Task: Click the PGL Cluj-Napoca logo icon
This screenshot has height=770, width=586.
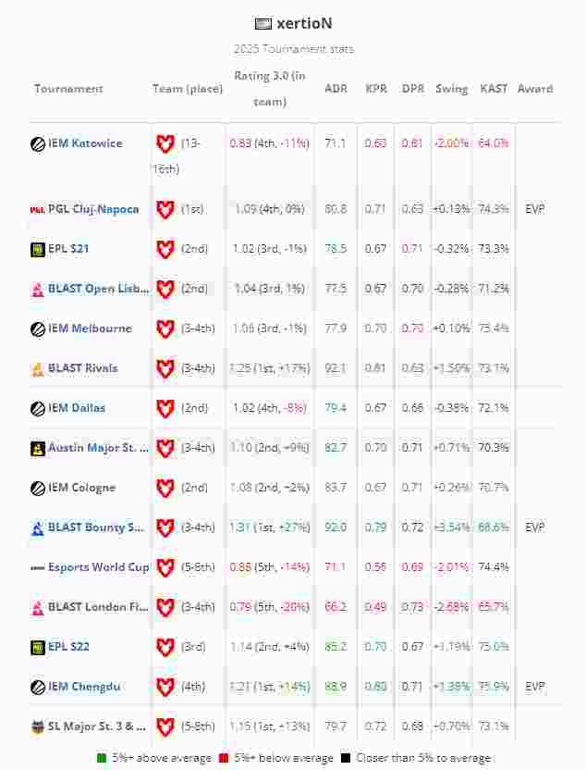Action: point(37,209)
